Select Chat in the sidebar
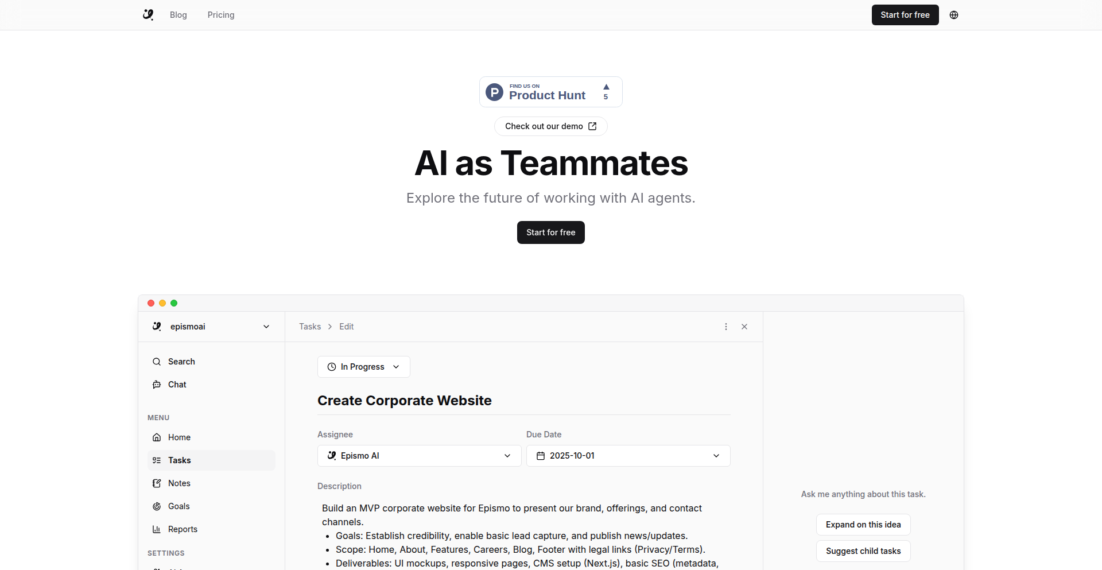 [x=211, y=385]
